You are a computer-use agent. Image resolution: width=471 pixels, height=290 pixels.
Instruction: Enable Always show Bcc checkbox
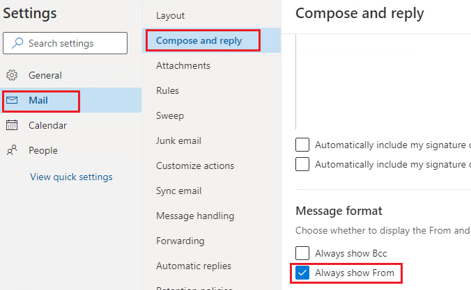pyautogui.click(x=302, y=253)
